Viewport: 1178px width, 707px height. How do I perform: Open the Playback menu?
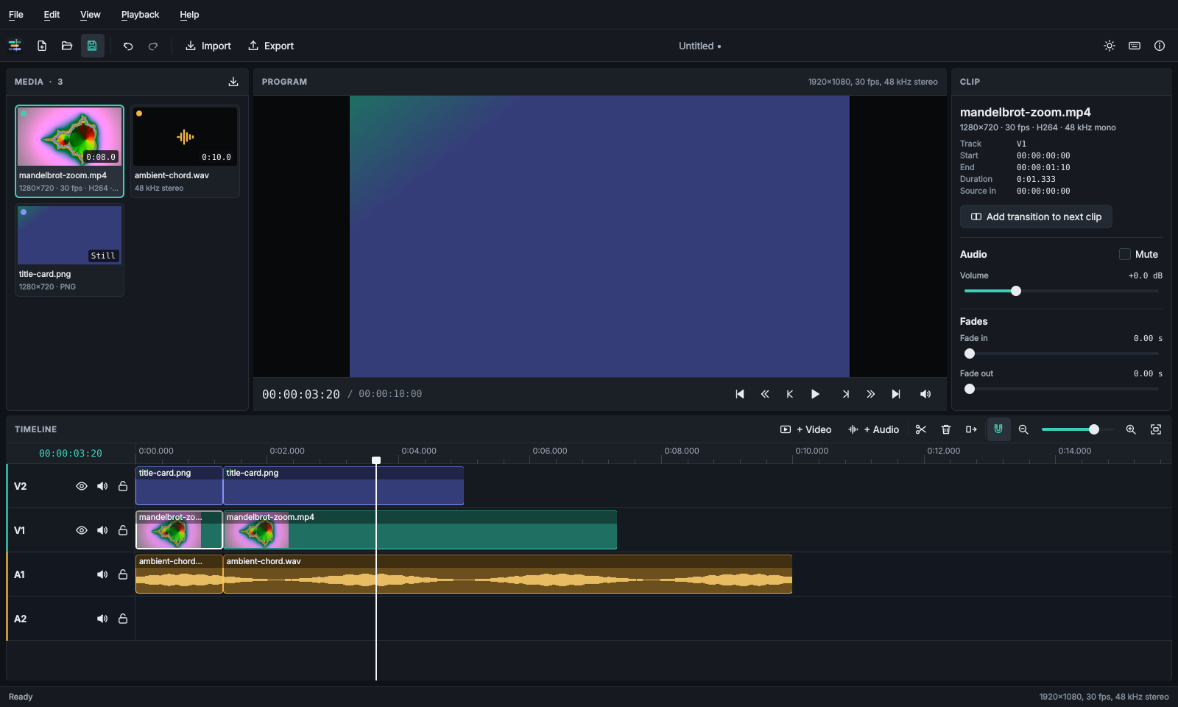[140, 15]
